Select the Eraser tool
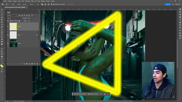182x102 pixels. point(2,37)
